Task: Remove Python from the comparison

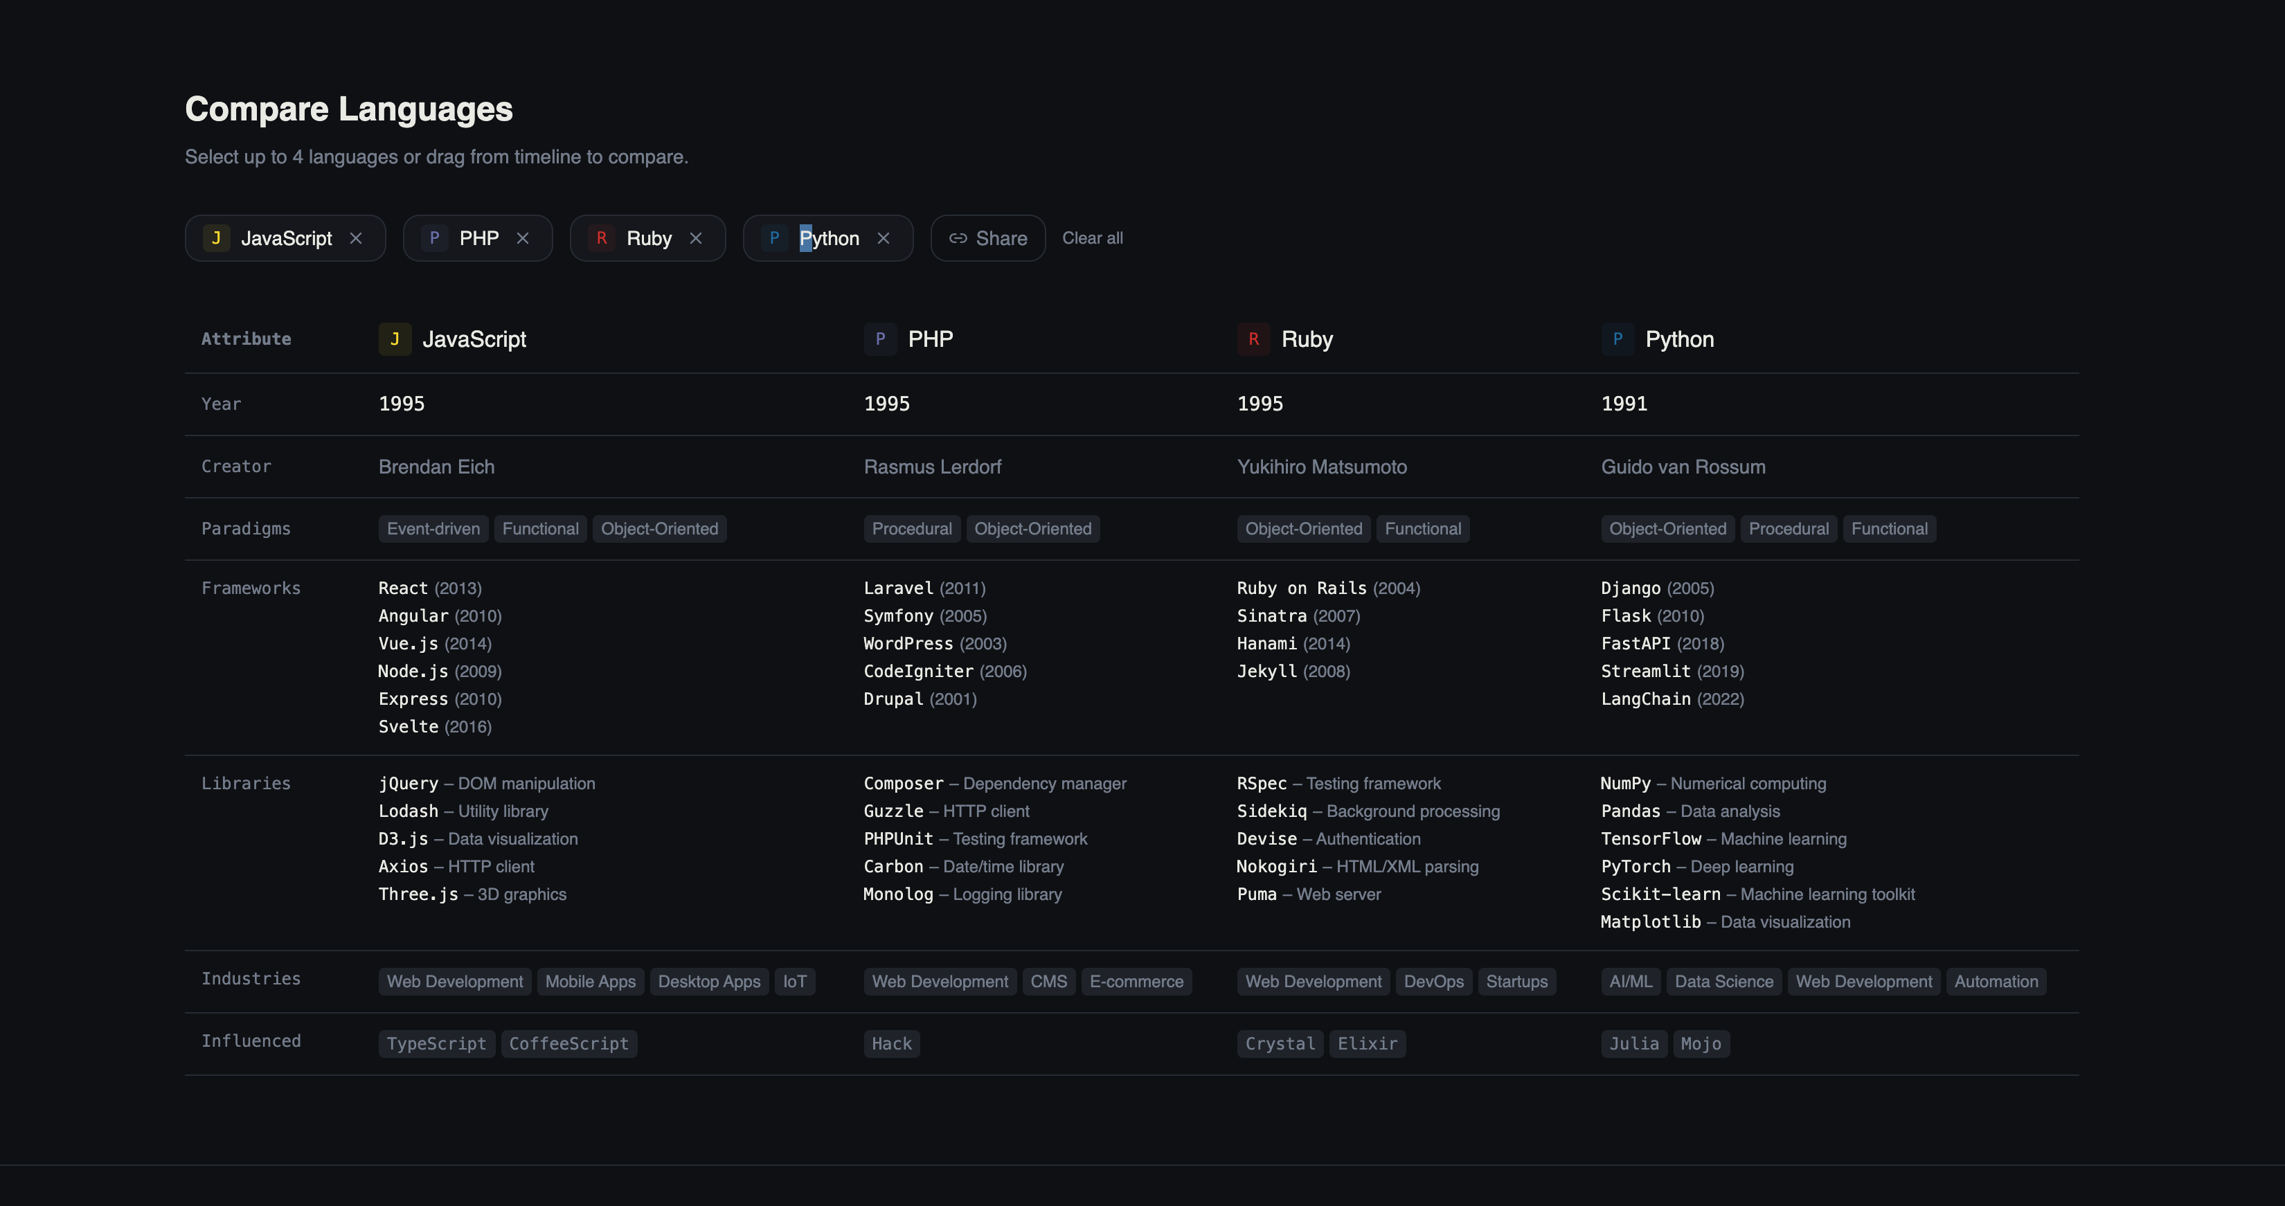Action: point(884,237)
